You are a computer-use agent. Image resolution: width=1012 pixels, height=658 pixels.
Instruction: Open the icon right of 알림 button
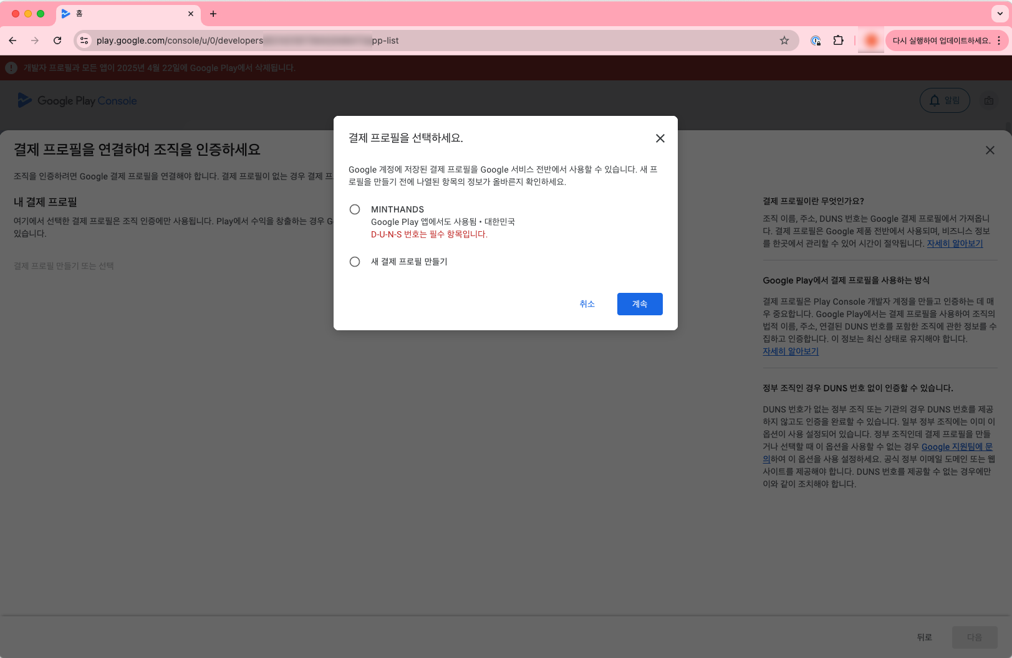(x=989, y=100)
